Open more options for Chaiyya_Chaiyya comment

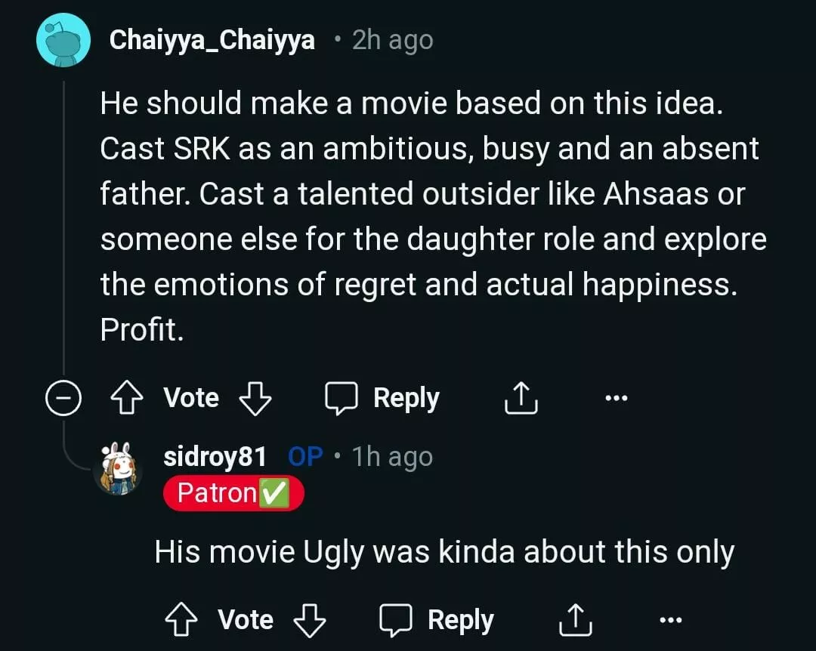point(617,398)
